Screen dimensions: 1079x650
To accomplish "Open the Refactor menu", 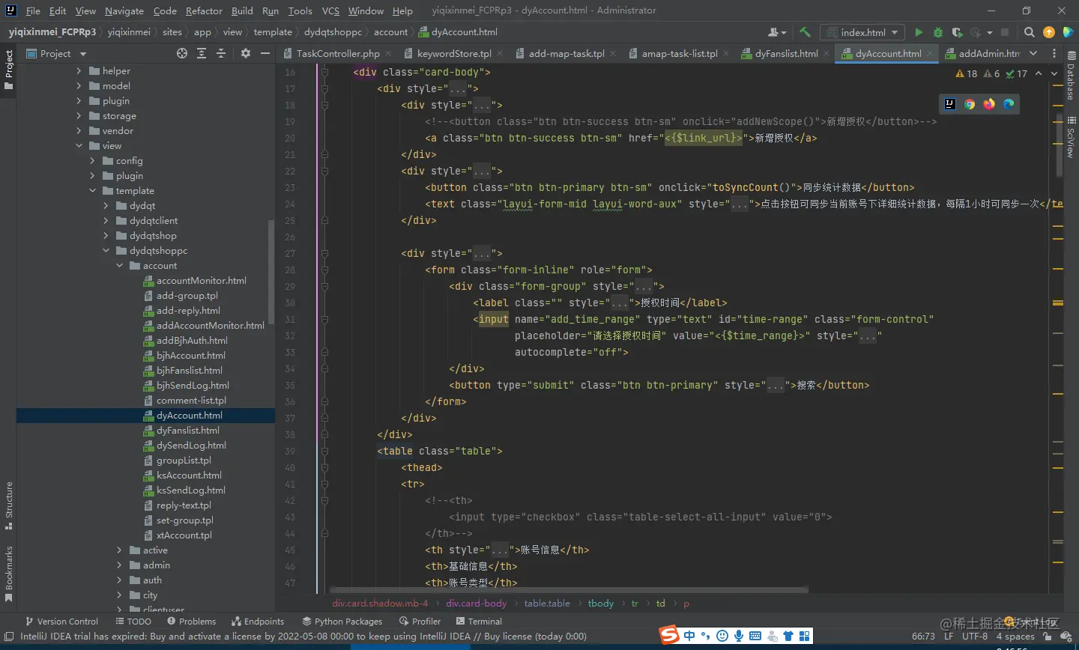I will click(x=204, y=10).
